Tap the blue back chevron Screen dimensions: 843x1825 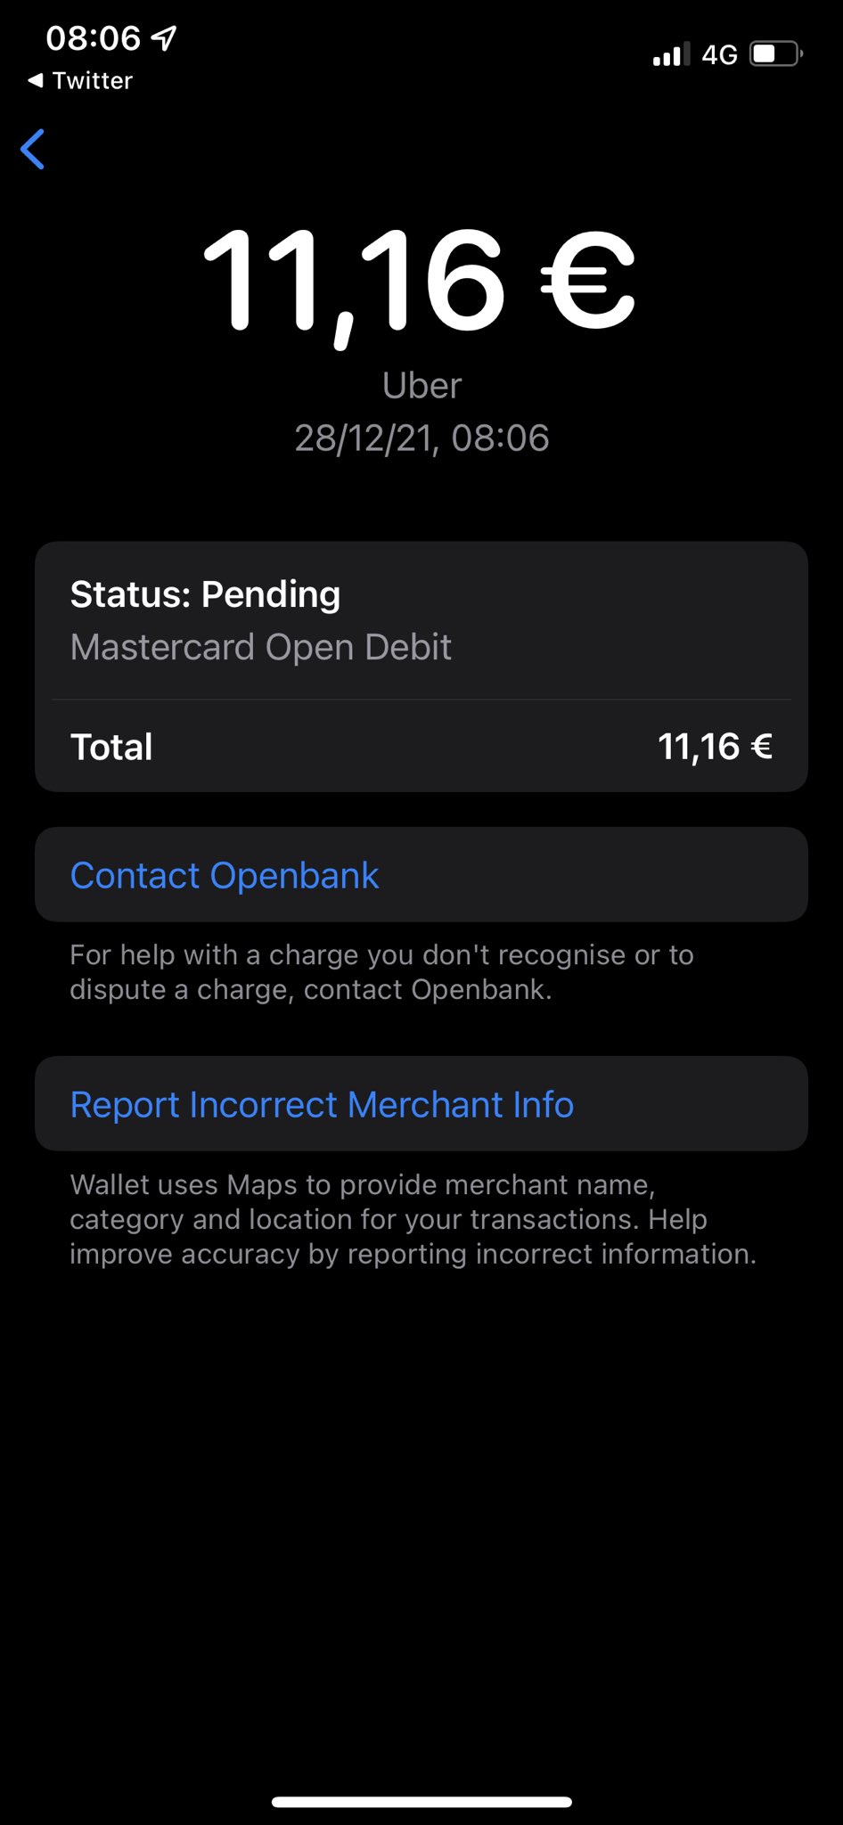tap(33, 149)
